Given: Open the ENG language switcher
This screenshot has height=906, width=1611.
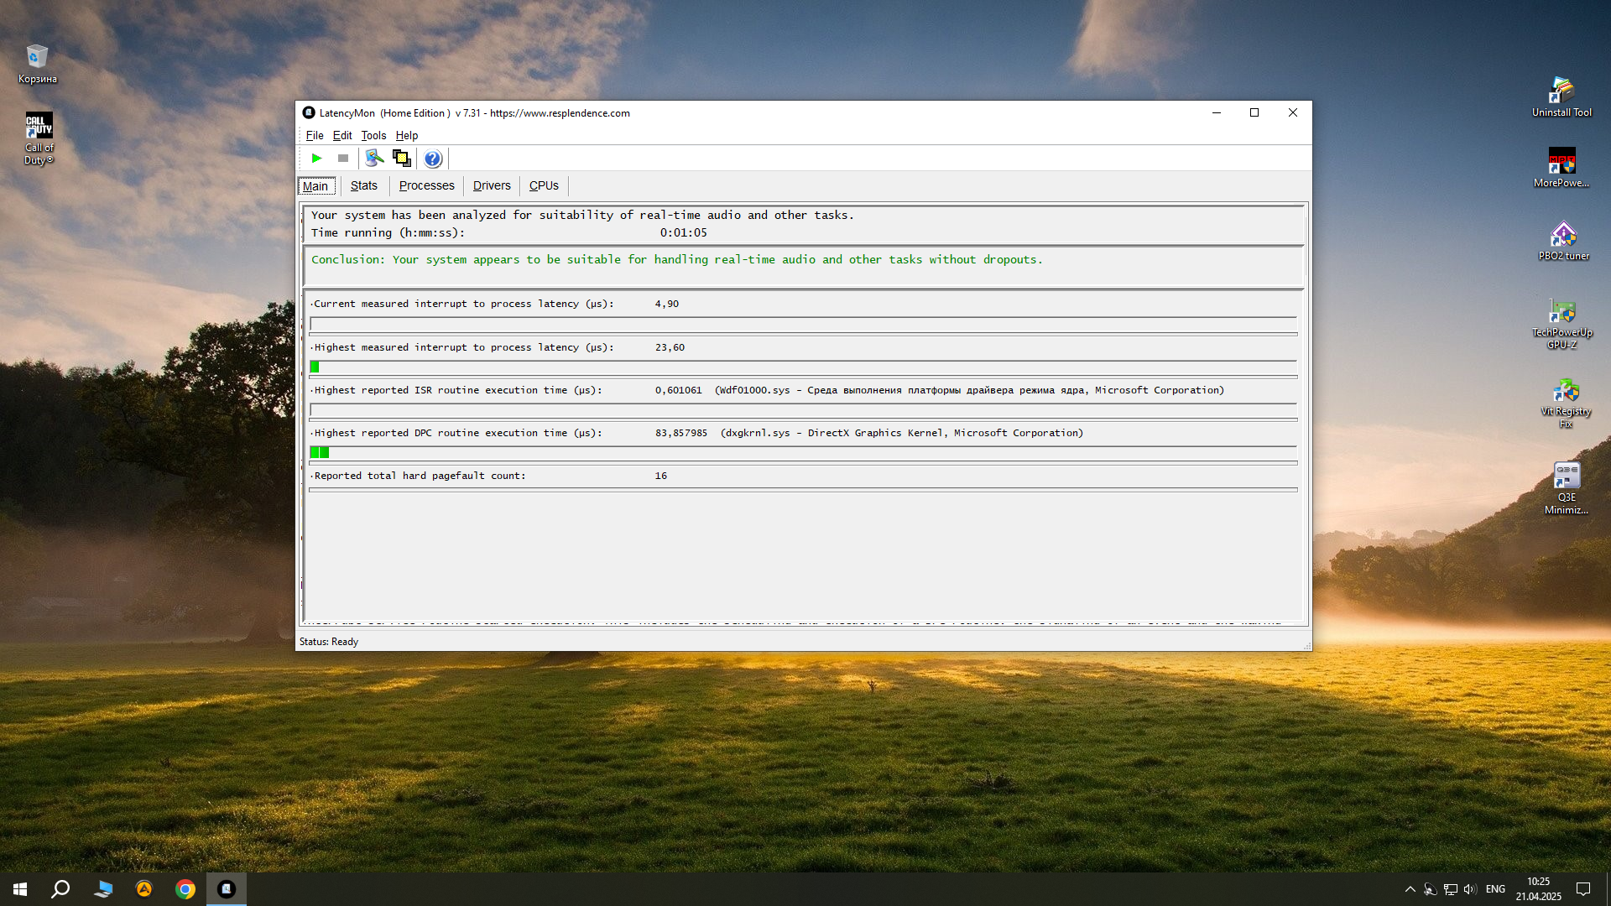Looking at the screenshot, I should click(1495, 889).
